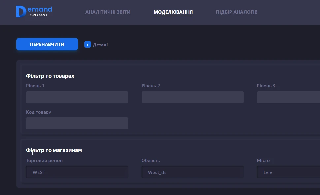Viewport: 320px width, 195px height.
Task: Click the Demand Forecast logo
Action: [x=34, y=12]
